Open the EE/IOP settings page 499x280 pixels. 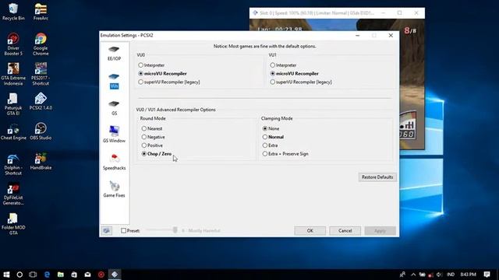pyautogui.click(x=114, y=54)
